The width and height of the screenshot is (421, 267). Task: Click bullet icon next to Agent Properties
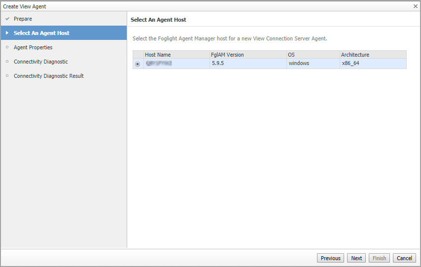[x=7, y=47]
